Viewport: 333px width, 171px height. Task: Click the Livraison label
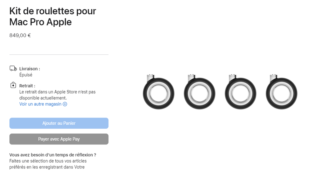tap(30, 69)
